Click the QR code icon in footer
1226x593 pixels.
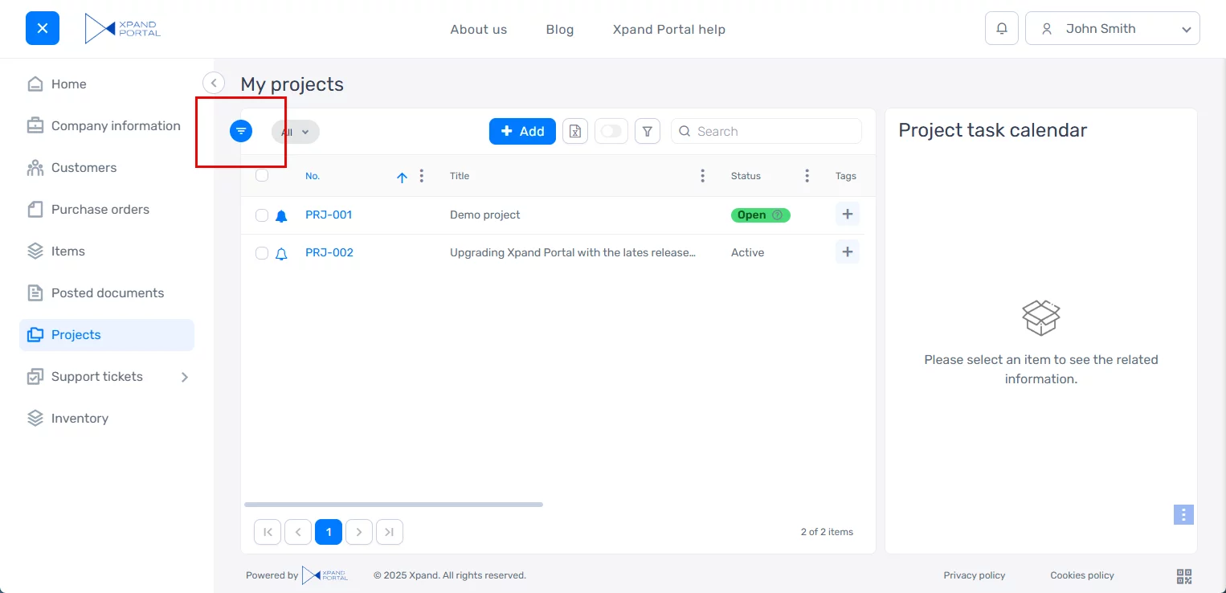click(x=1183, y=575)
